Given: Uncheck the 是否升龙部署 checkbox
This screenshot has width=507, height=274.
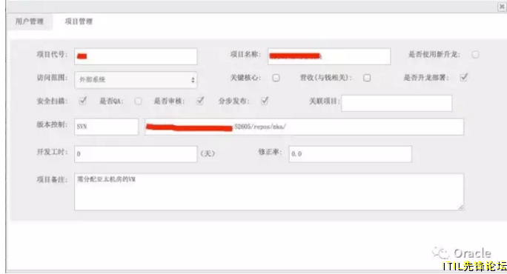Looking at the screenshot, I should pos(464,78).
